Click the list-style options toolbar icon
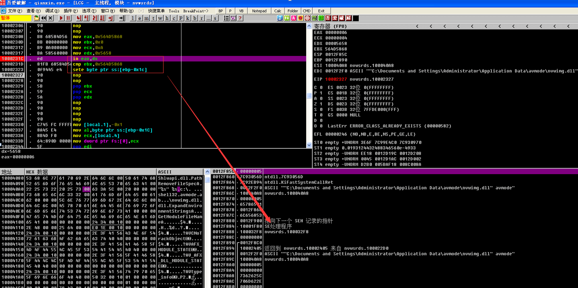 [x=226, y=18]
